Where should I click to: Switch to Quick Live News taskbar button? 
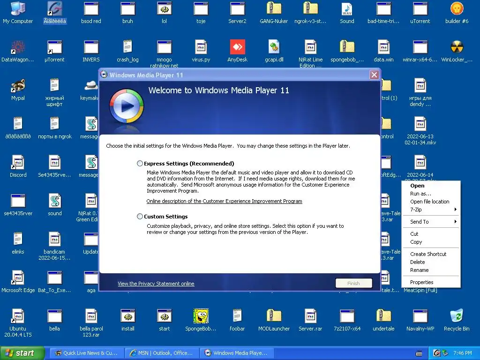click(x=86, y=353)
